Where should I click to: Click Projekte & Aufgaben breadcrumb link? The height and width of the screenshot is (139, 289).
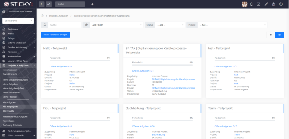point(59,16)
